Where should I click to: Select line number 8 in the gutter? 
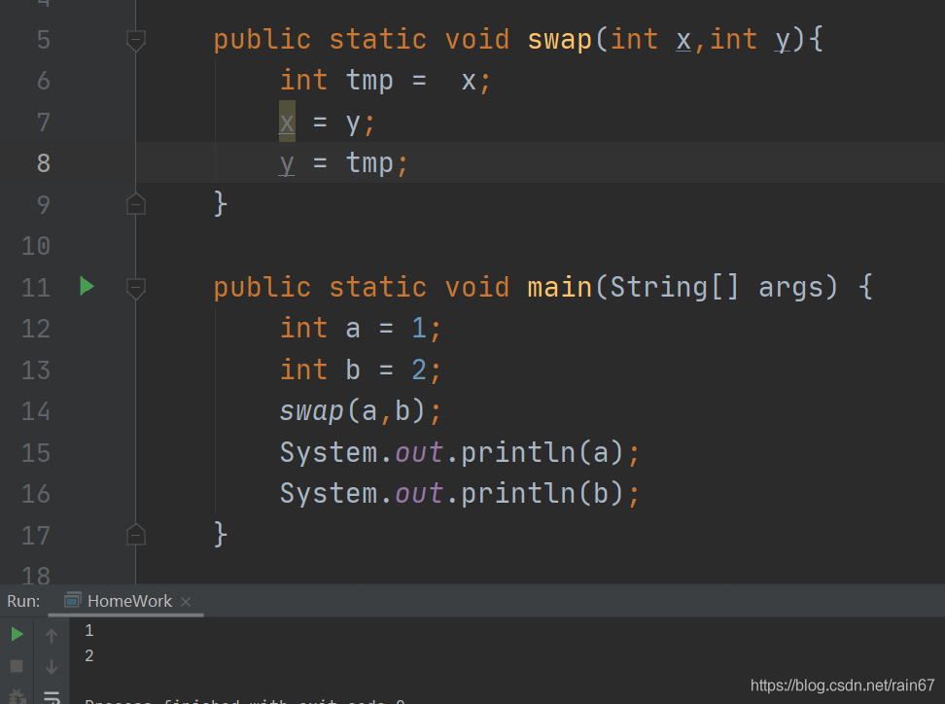pos(44,163)
